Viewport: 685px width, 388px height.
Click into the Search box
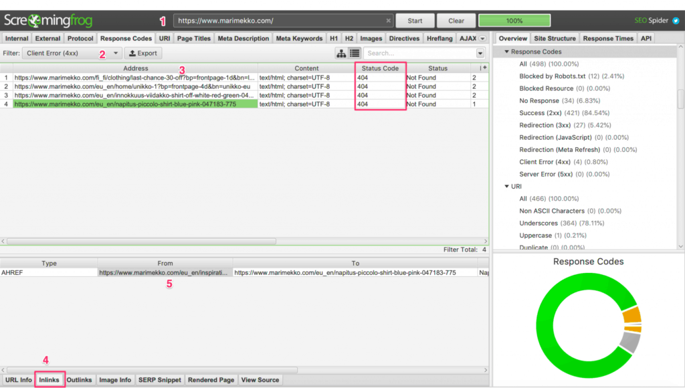pos(420,54)
